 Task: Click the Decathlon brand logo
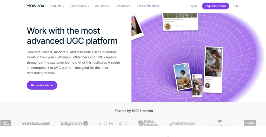click(182, 124)
